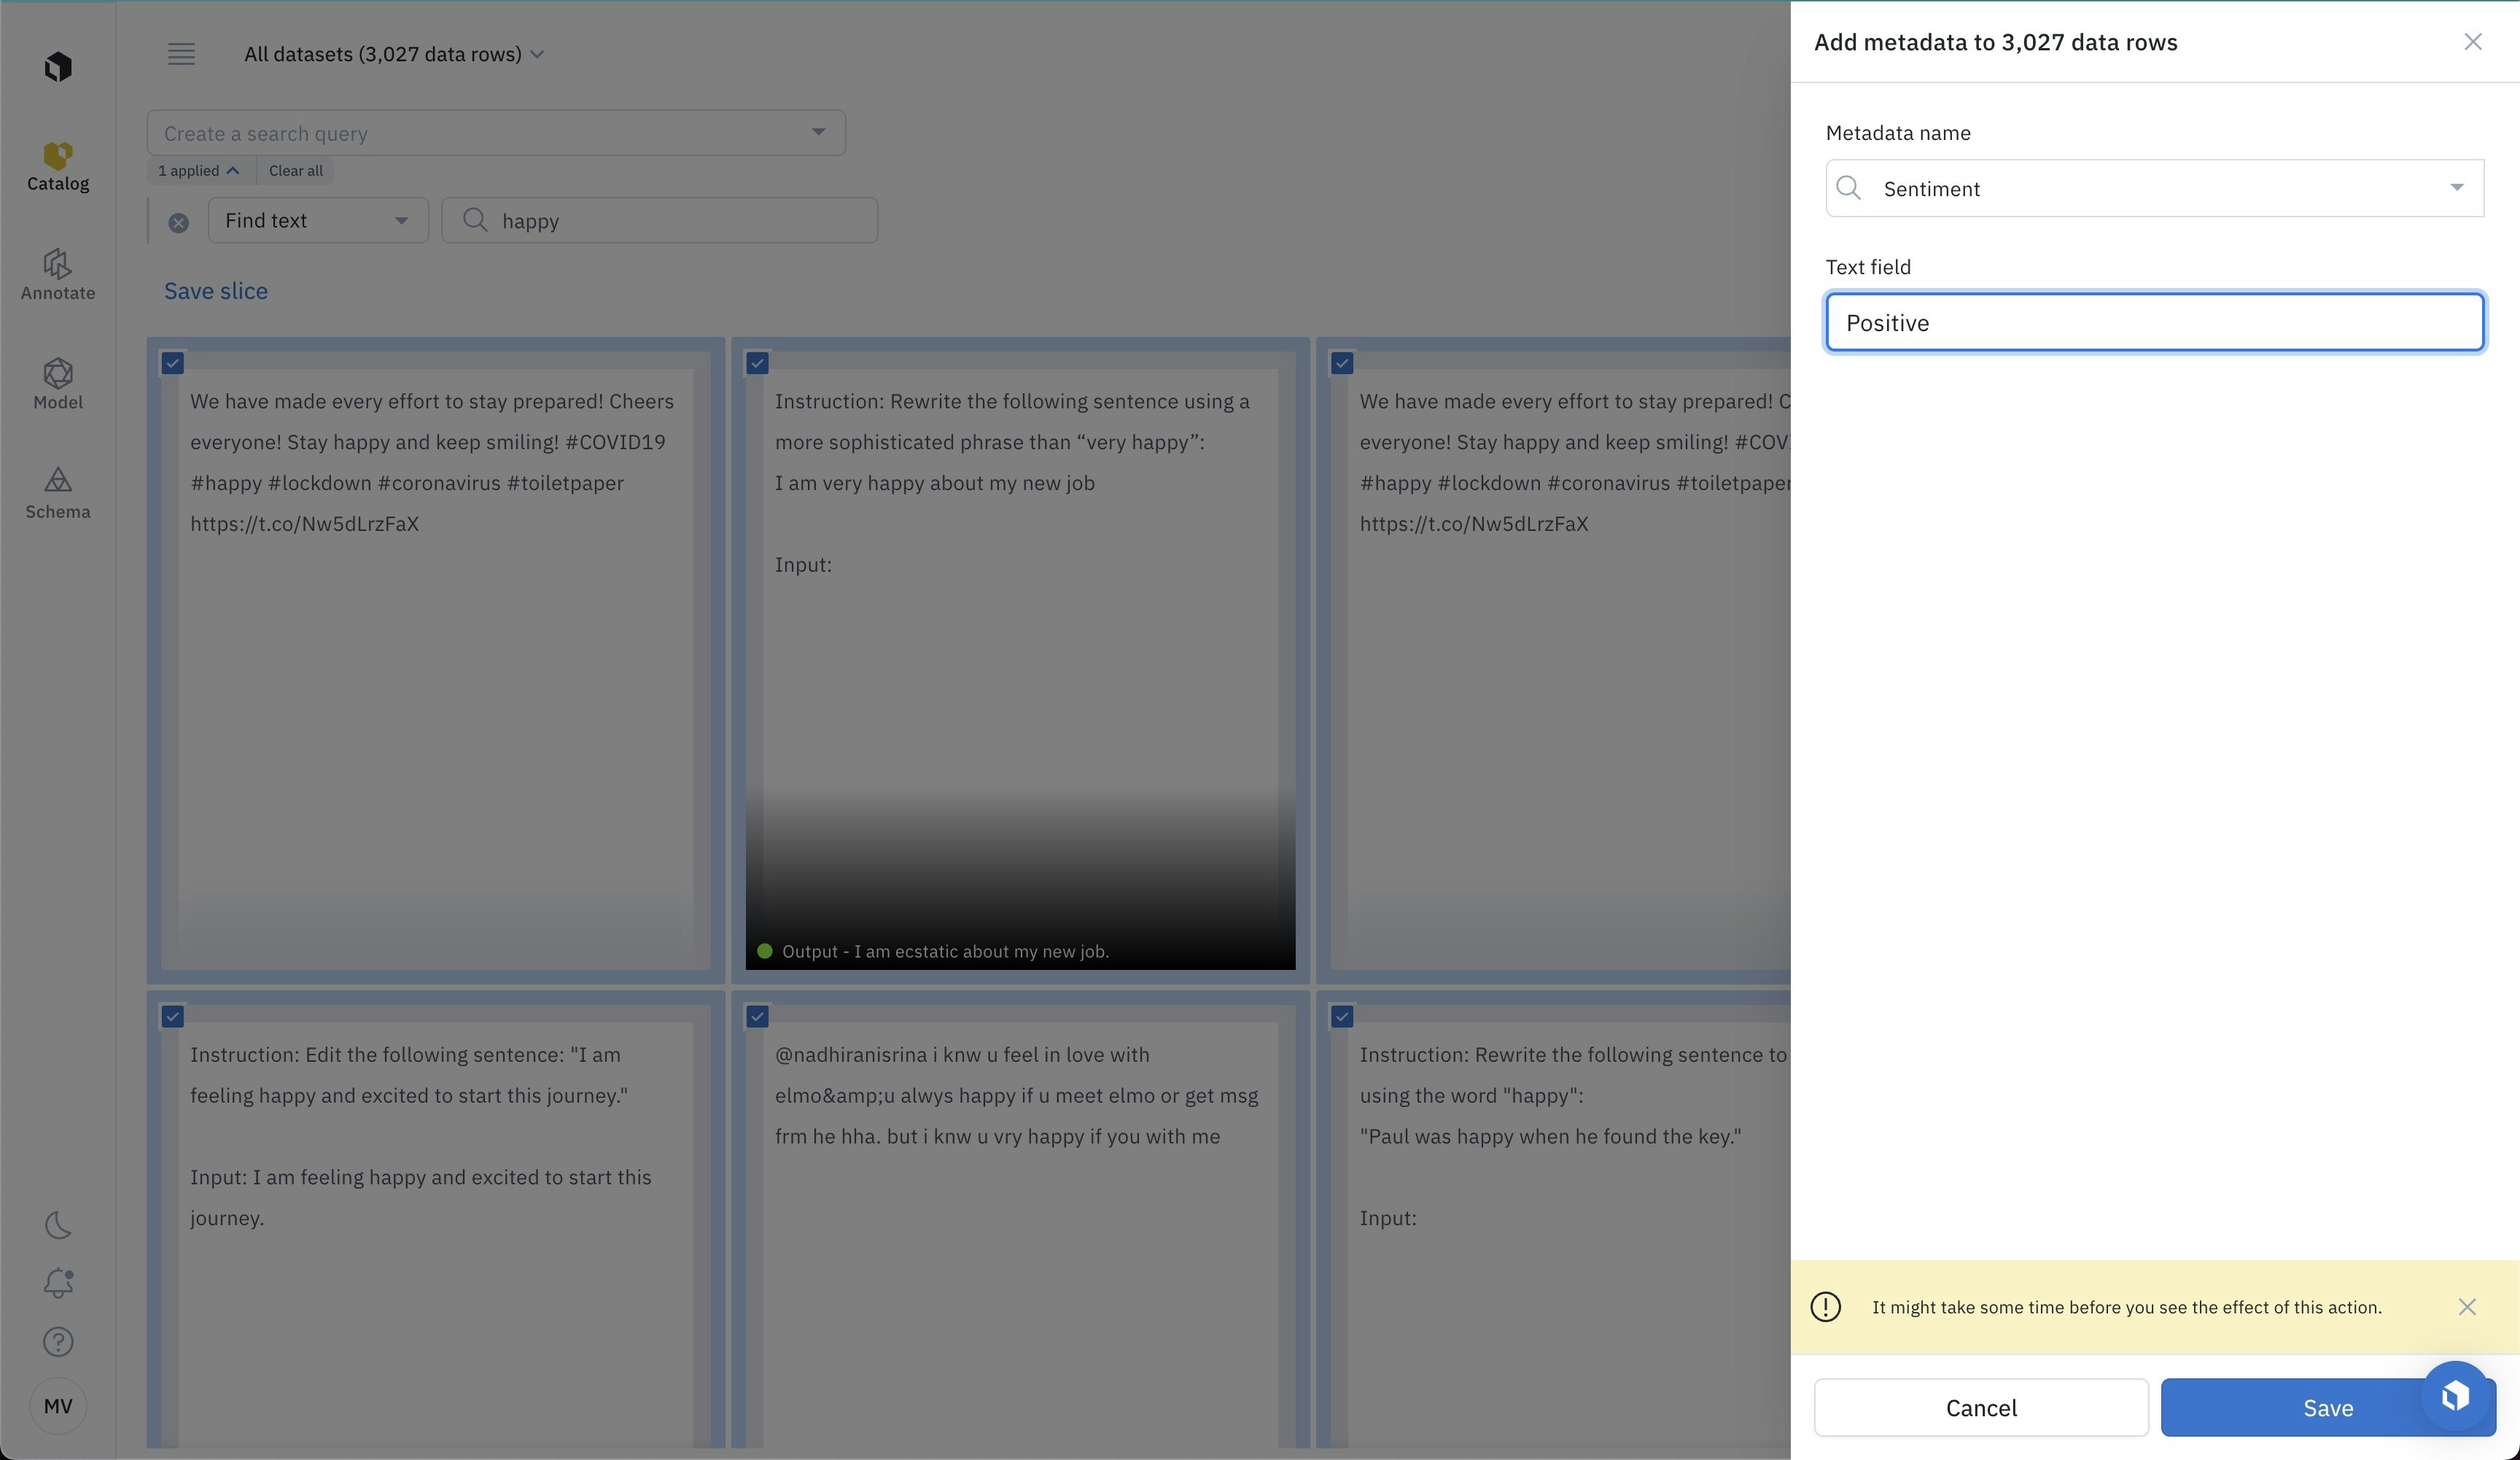Click the hamburger menu icon
Screen dimensions: 2520x1460
[181, 54]
